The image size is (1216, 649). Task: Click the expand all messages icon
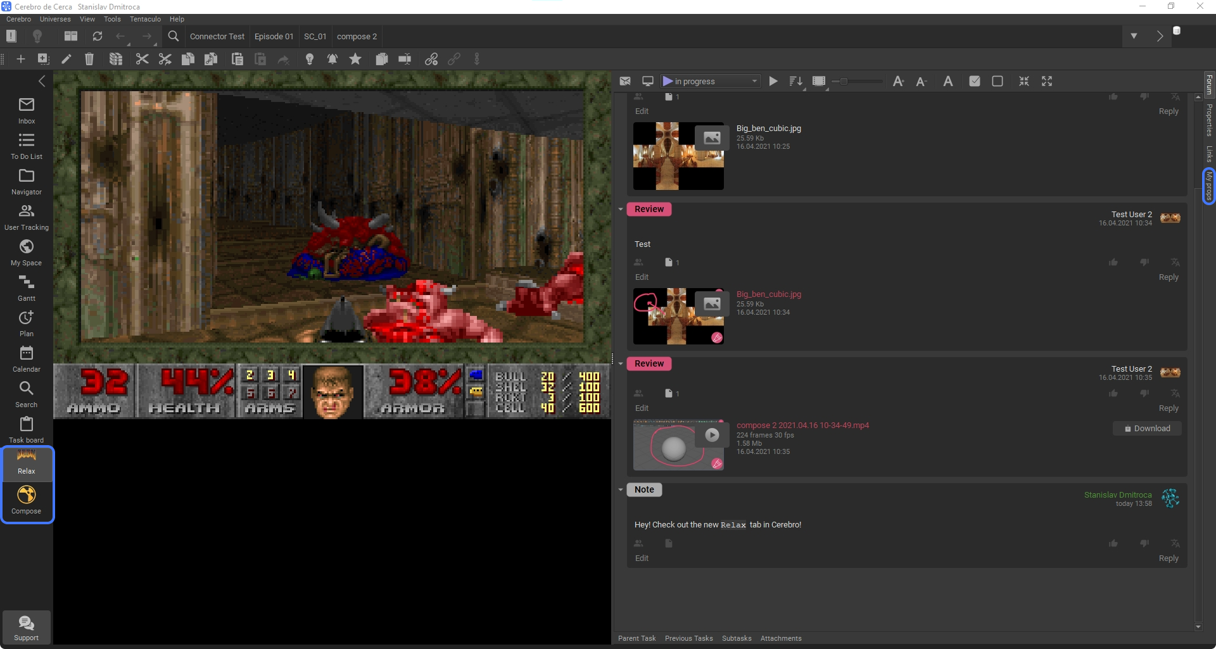pyautogui.click(x=1046, y=81)
